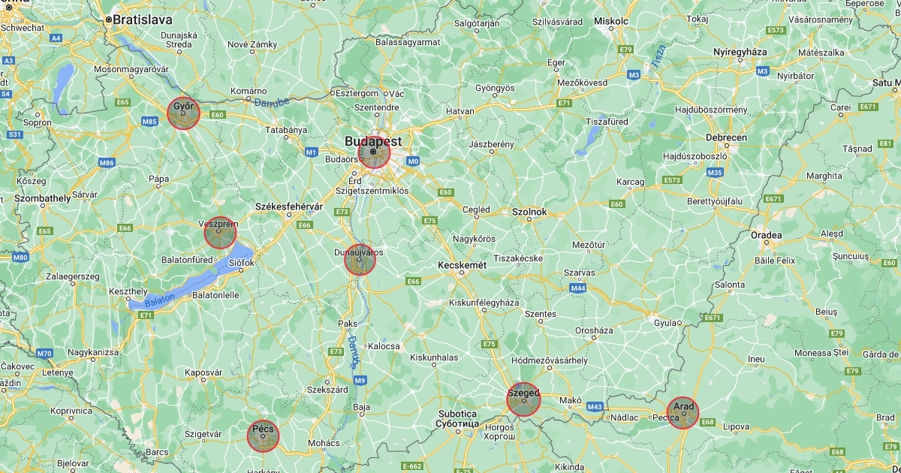Screen dimensions: 901x473
Task: Select the Debrecen city label
Action: click(726, 138)
